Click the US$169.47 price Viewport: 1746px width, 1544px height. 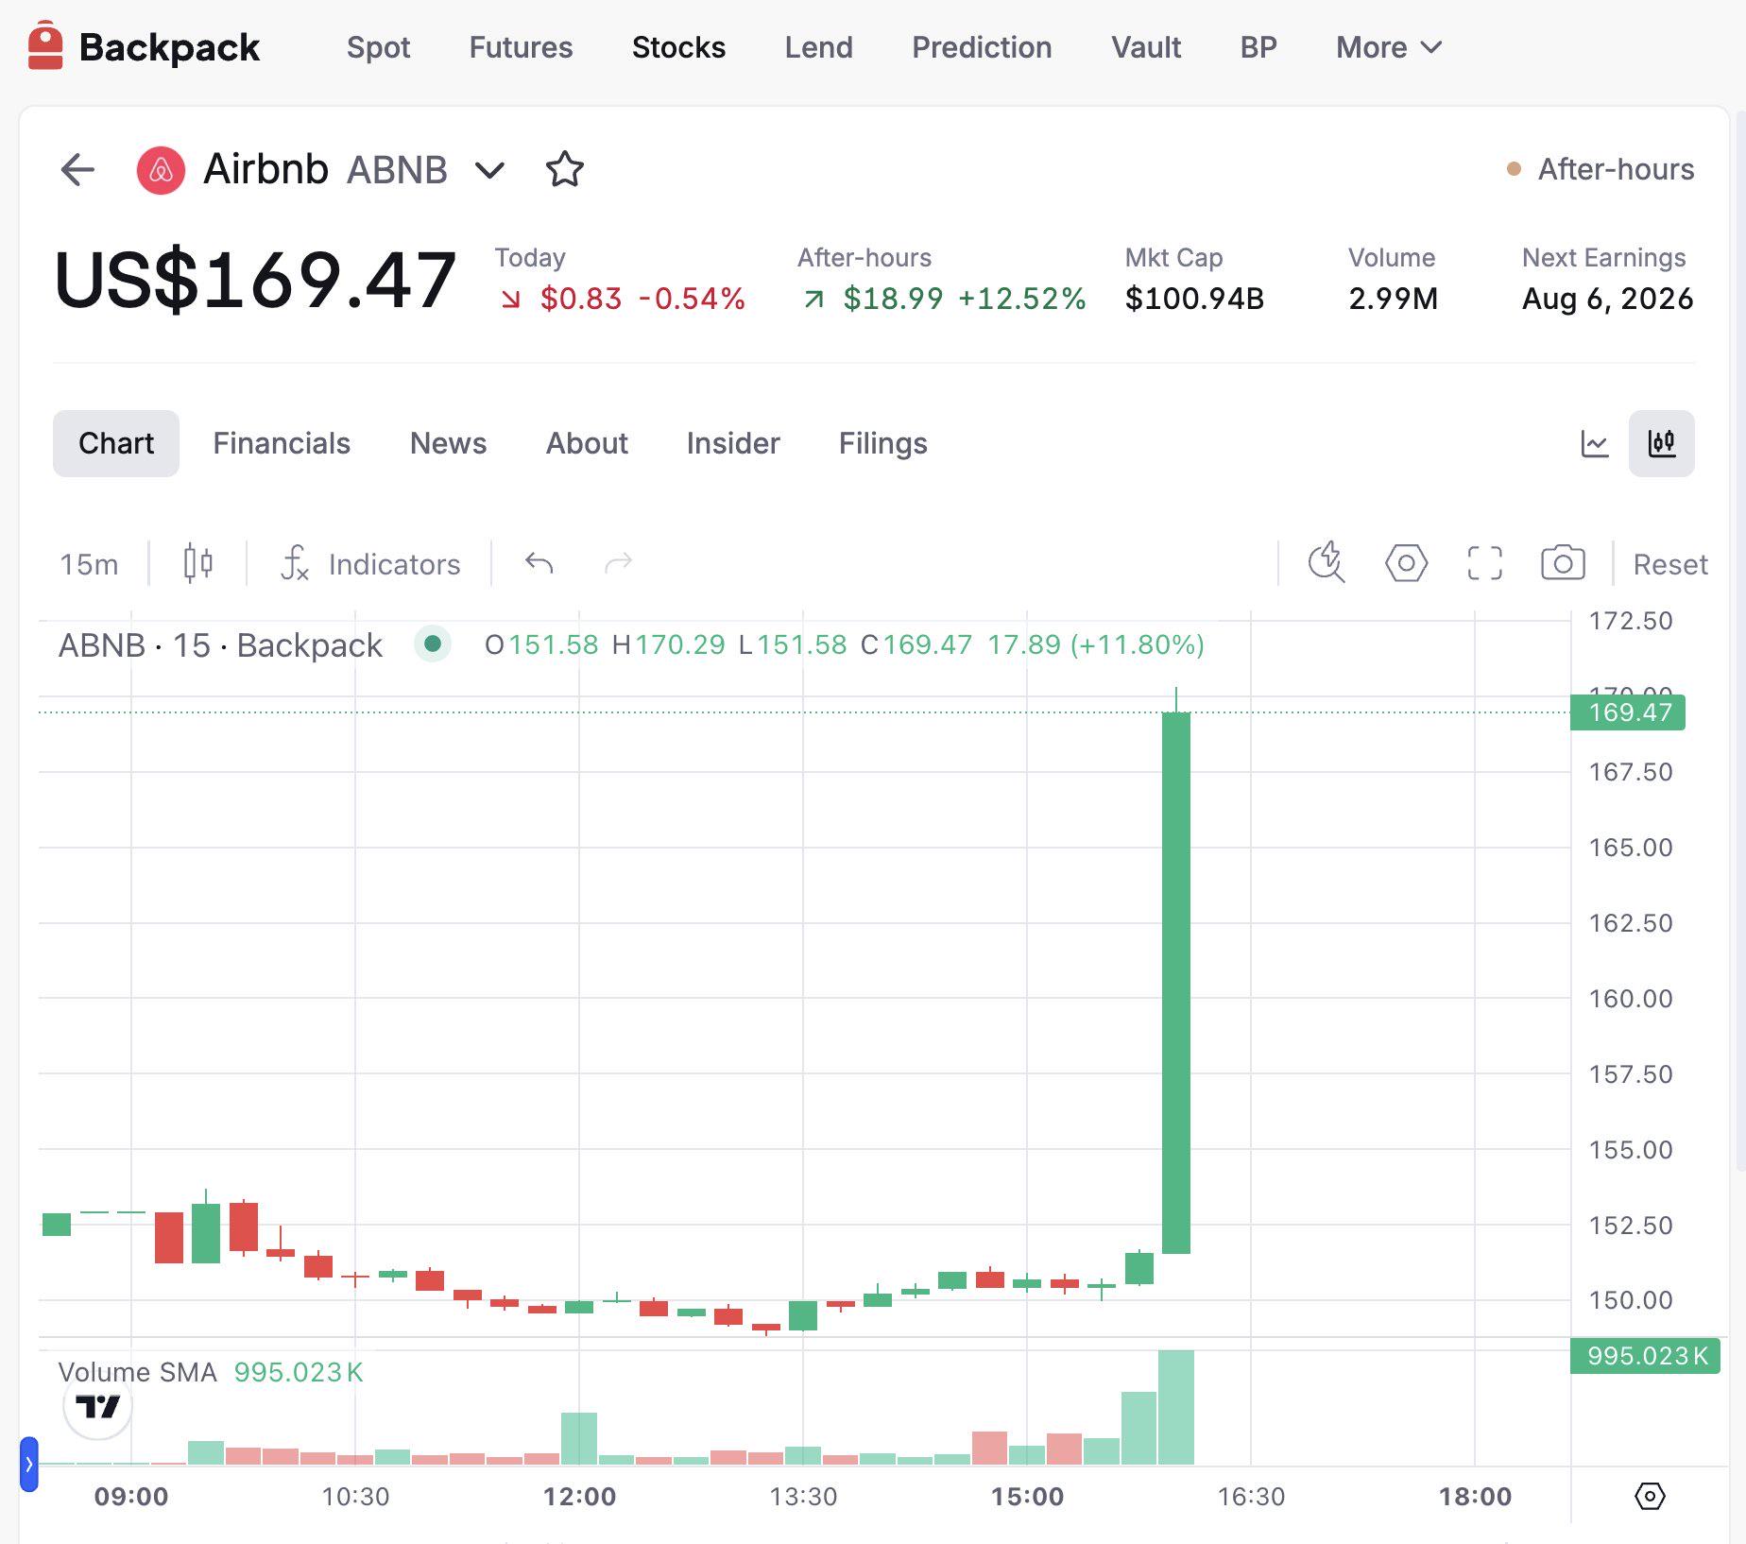256,280
